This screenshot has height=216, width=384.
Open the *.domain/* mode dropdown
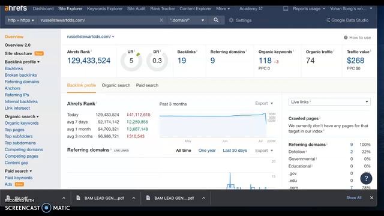[x=187, y=20]
